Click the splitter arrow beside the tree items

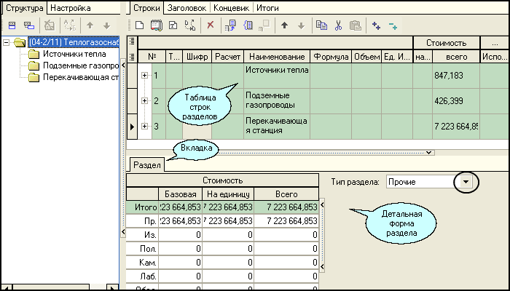pyautogui.click(x=123, y=65)
